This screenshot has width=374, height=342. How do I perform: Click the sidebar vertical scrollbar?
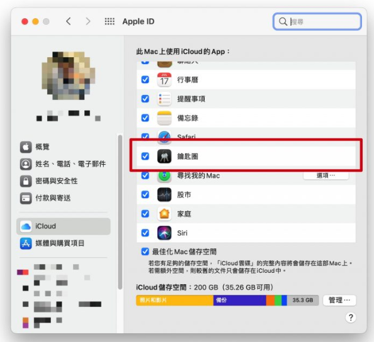point(120,212)
